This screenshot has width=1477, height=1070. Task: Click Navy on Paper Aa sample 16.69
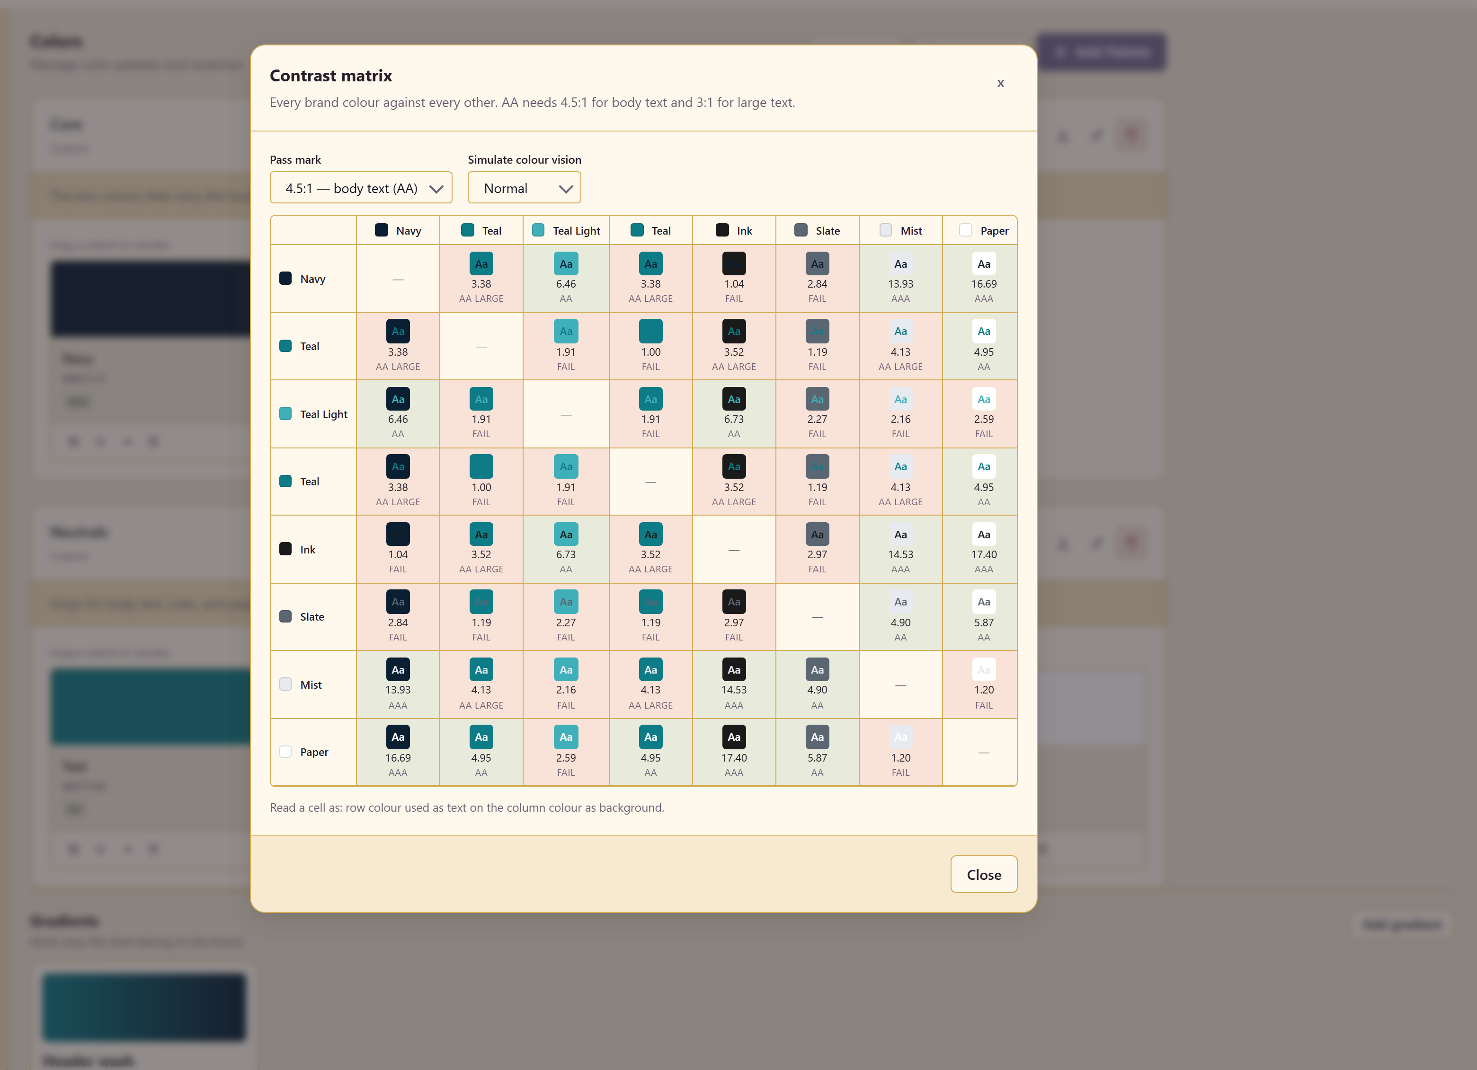click(984, 263)
